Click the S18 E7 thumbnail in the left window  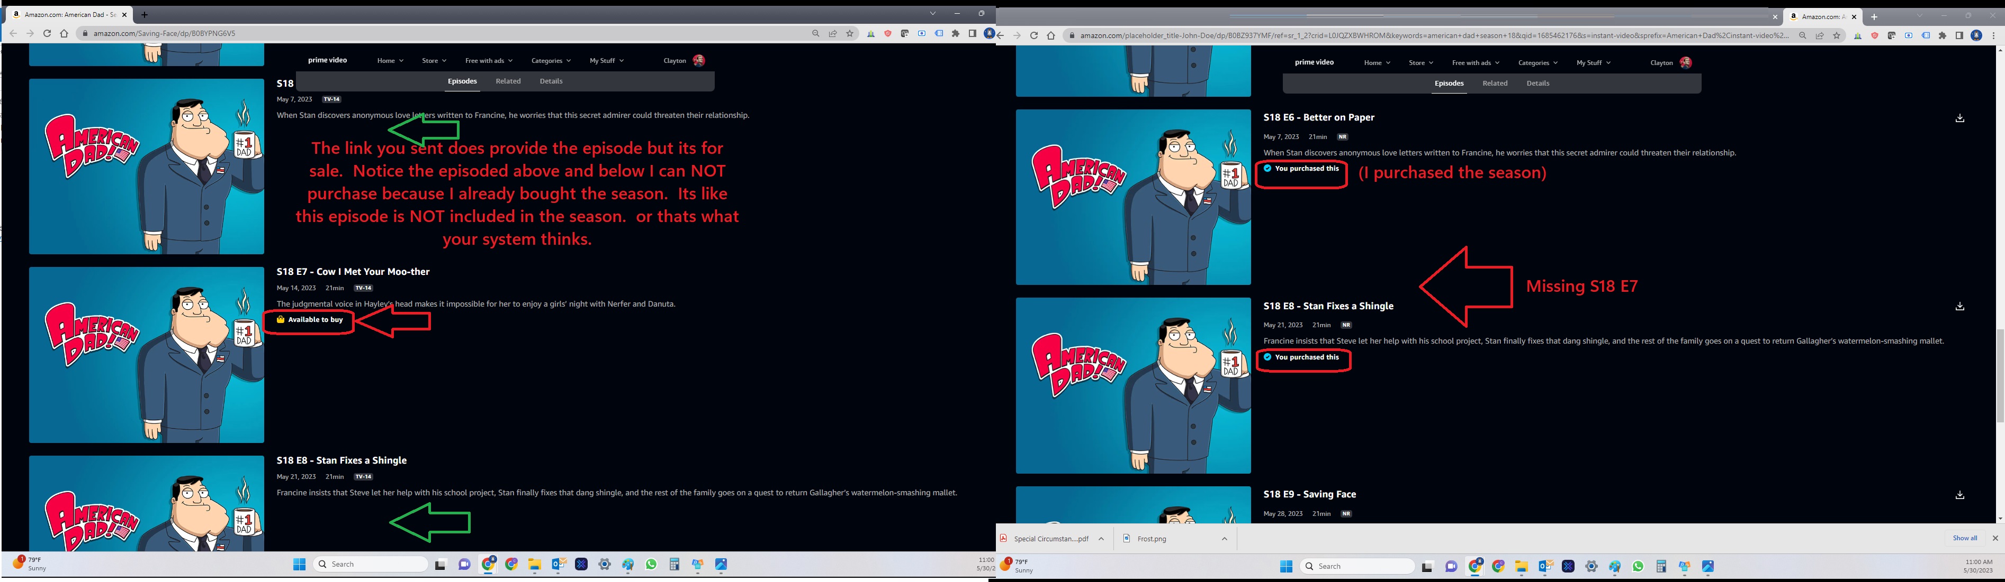pyautogui.click(x=146, y=355)
